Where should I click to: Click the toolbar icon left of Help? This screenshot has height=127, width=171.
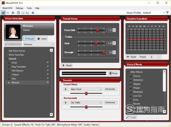coord(27,13)
